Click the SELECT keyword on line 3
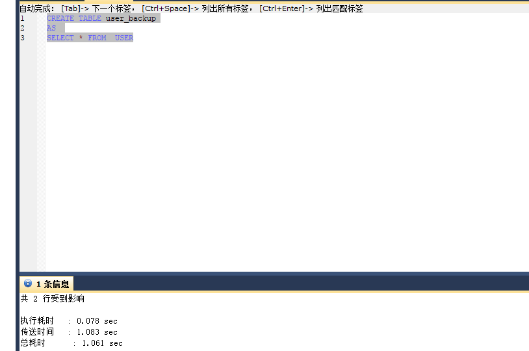Screen dimensions: 529x351 coord(60,38)
